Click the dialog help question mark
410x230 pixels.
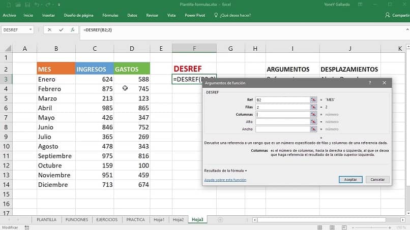pyautogui.click(x=370, y=82)
